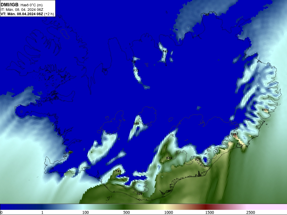Click the 823 height value
The width and height of the screenshot is (287, 215).
(x=169, y=158)
